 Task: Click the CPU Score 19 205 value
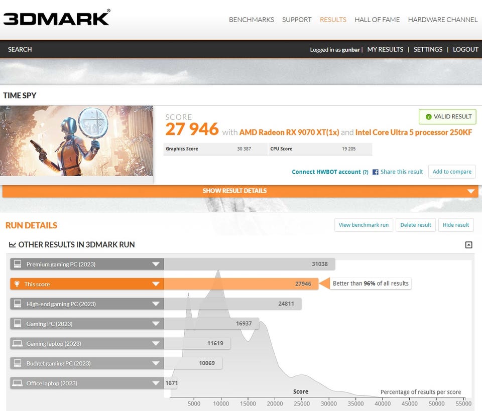[x=348, y=149]
